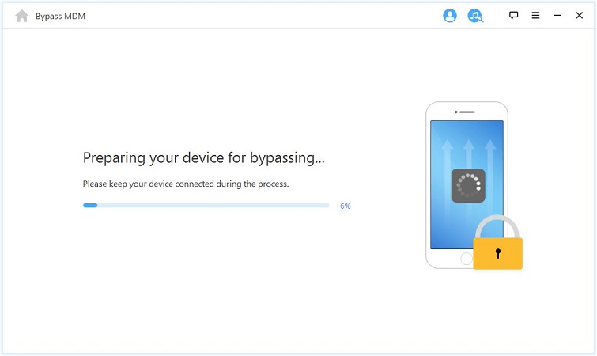The width and height of the screenshot is (597, 356).
Task: Open the music search tool icon
Action: coord(475,16)
